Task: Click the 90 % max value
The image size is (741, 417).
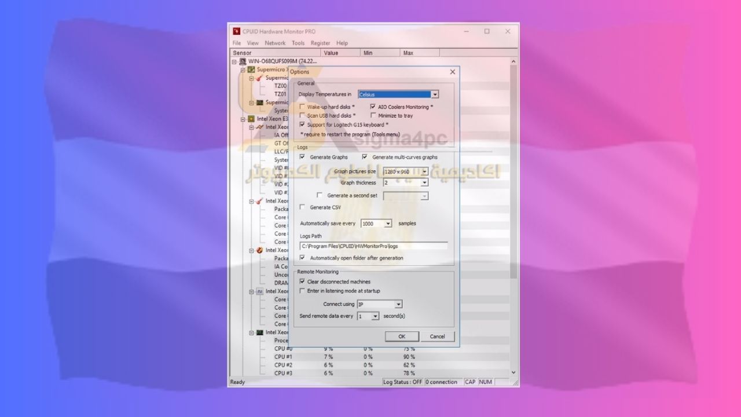Action: click(409, 357)
